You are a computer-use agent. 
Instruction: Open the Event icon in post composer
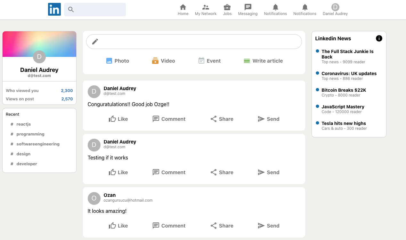point(201,60)
